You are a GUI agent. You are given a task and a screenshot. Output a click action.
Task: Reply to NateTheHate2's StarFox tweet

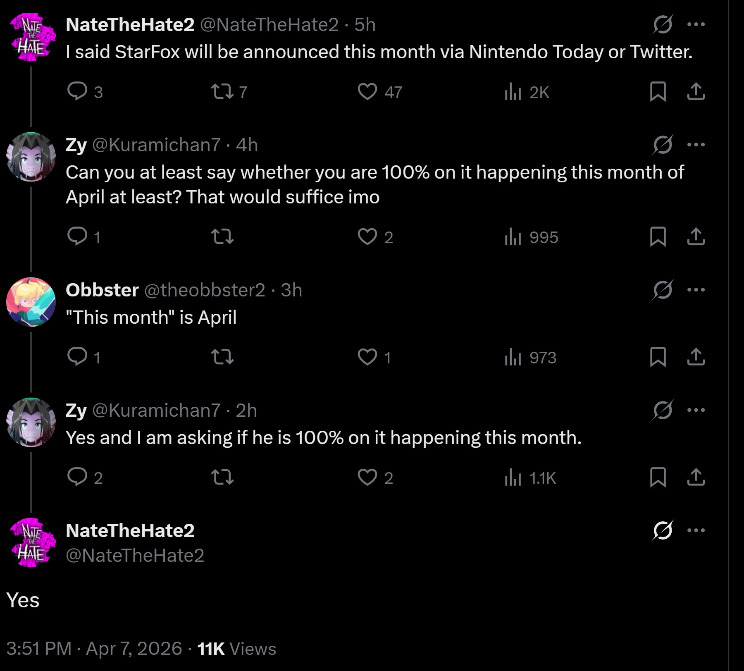(x=77, y=91)
